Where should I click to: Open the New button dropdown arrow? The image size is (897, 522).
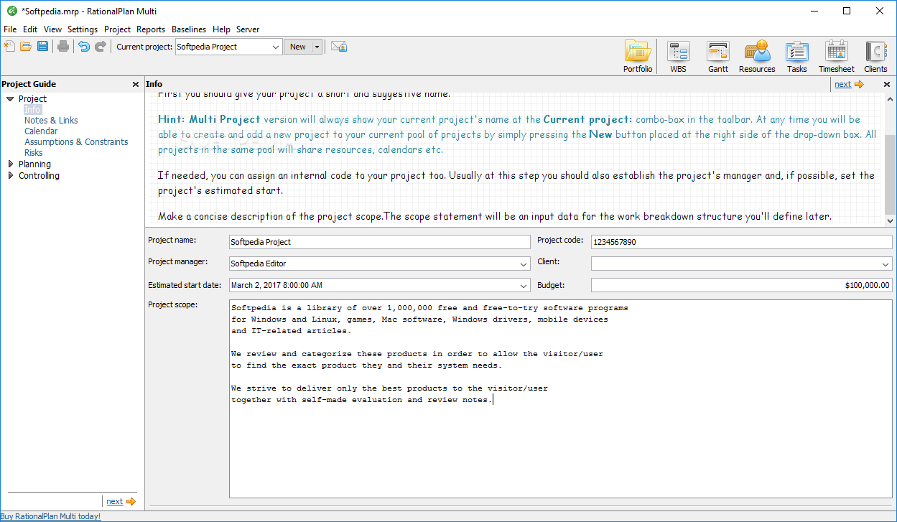click(x=317, y=47)
